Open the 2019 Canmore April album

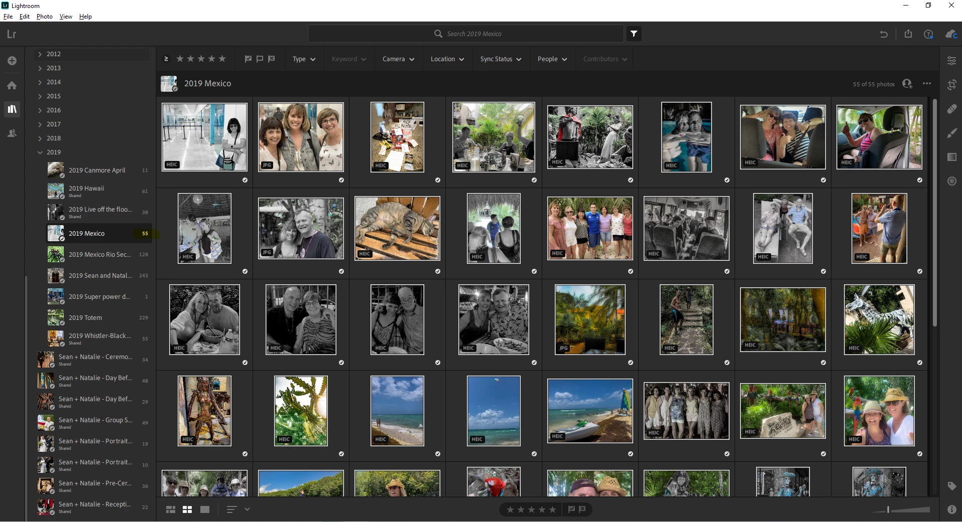[98, 170]
